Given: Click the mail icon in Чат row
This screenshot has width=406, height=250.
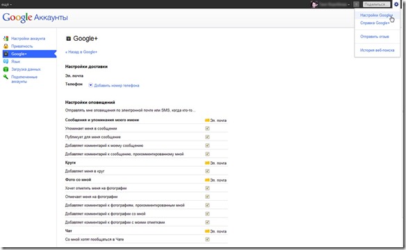Looking at the screenshot, I should [207, 231].
